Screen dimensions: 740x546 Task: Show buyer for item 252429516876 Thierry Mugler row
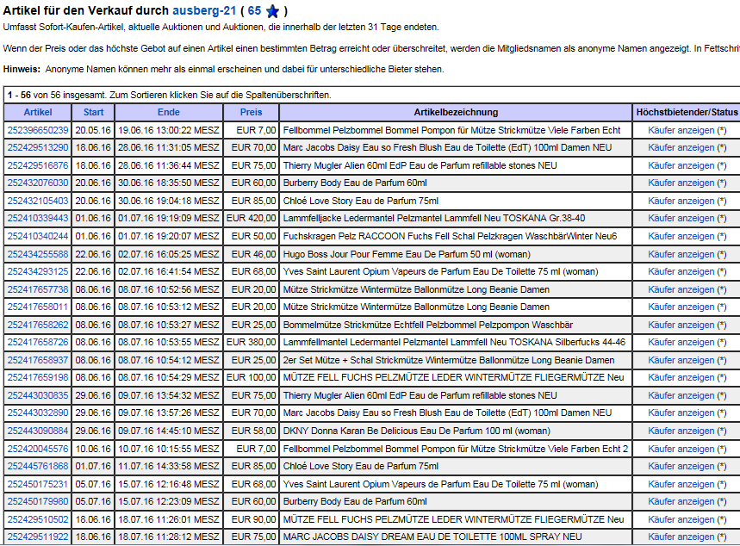coord(681,165)
